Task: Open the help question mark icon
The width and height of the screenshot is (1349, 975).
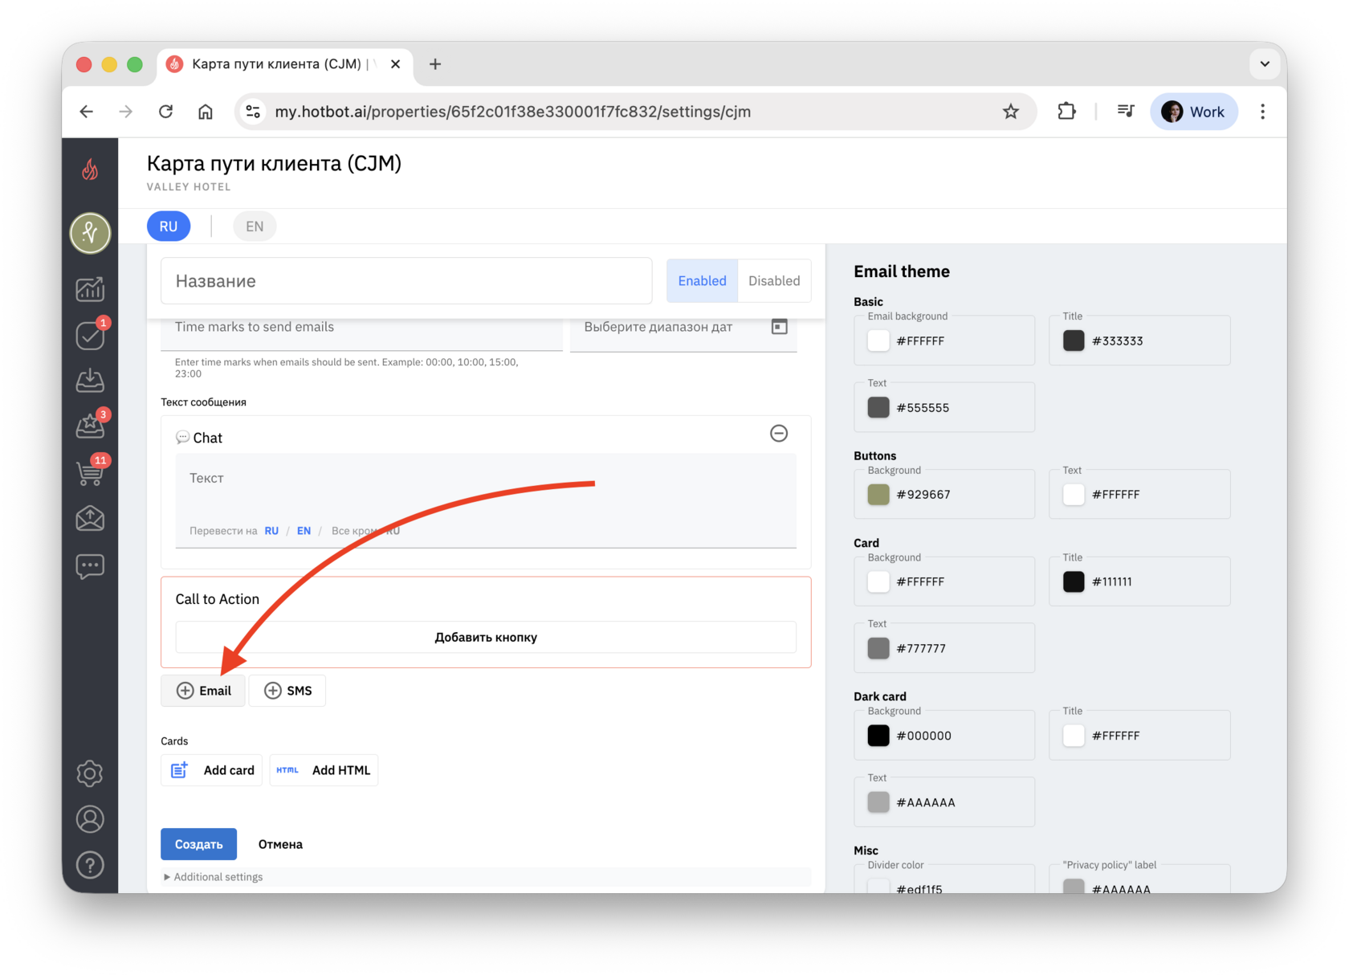Action: tap(90, 865)
